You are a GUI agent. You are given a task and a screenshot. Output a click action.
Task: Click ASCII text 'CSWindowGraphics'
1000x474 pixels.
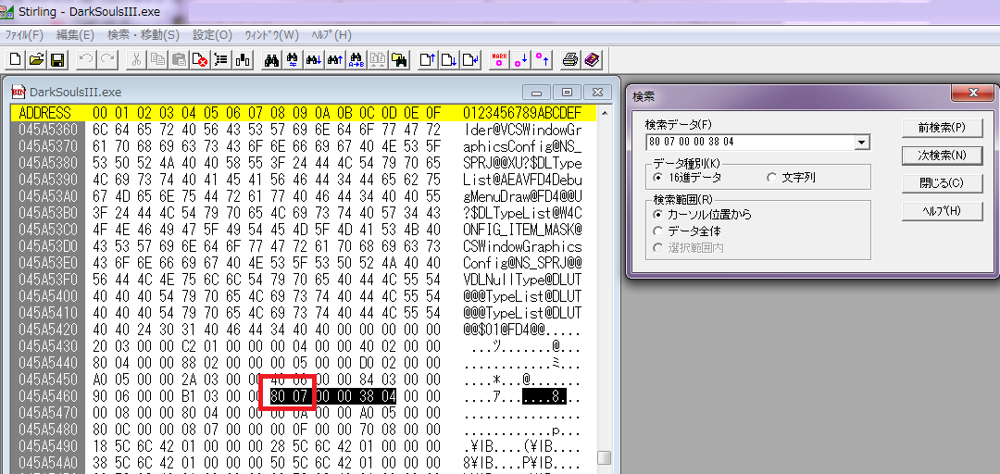[522, 246]
